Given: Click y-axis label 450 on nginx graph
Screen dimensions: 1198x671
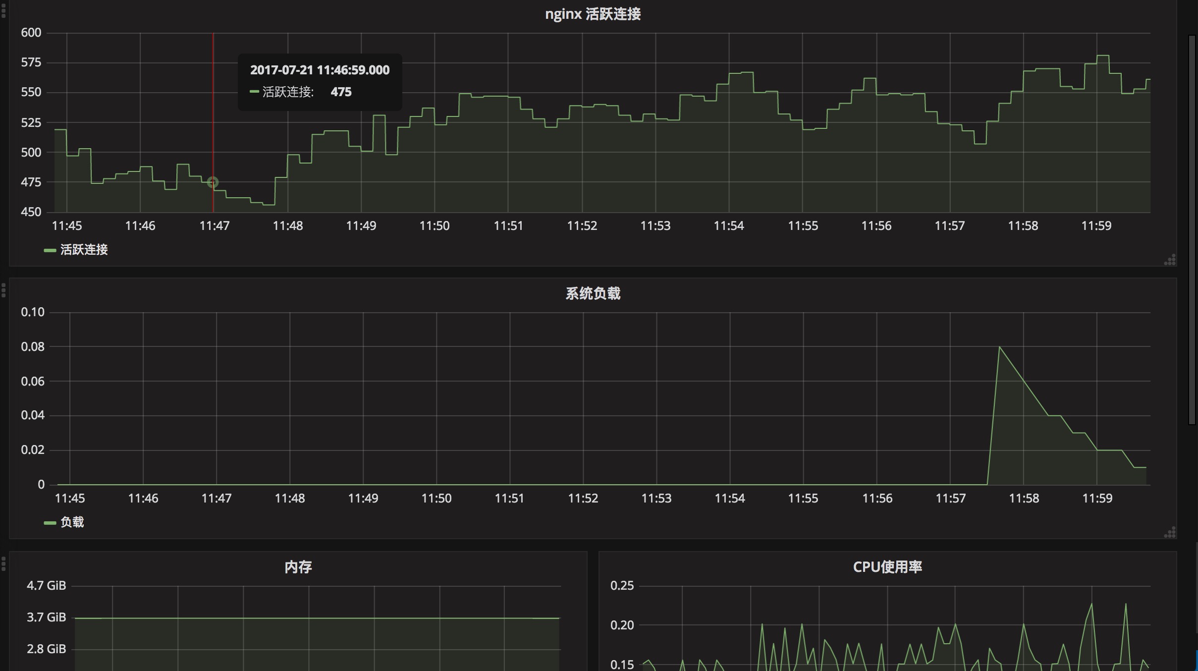Looking at the screenshot, I should click(31, 212).
